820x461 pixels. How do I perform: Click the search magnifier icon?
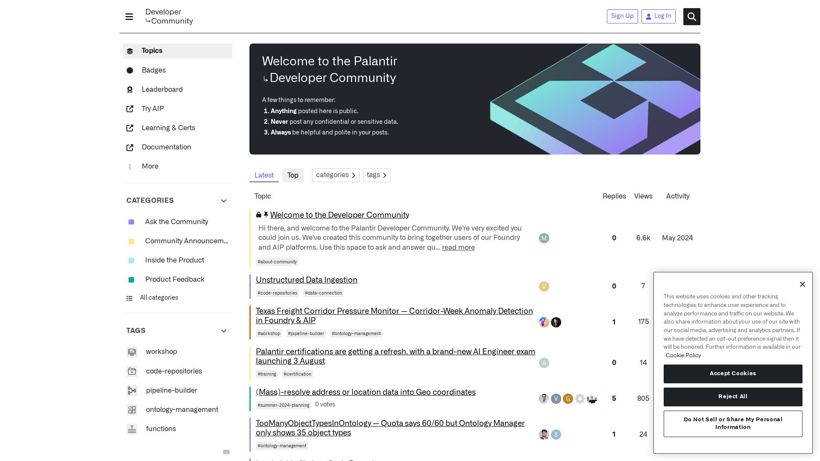click(691, 17)
